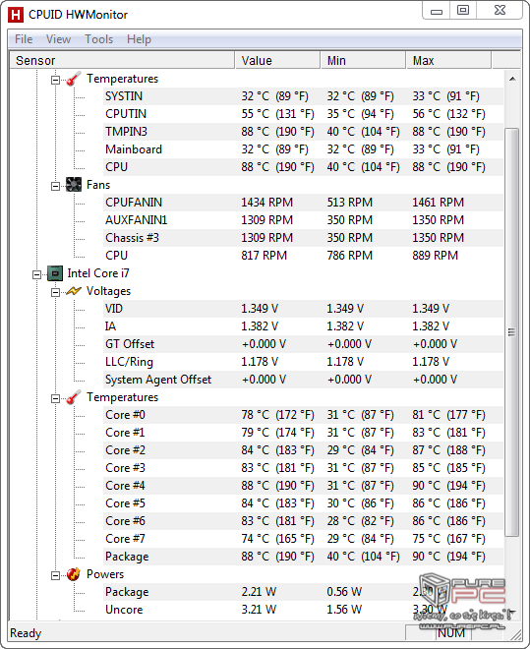Select the System Agent Offset row
The height and width of the screenshot is (649, 530).
click(x=303, y=380)
